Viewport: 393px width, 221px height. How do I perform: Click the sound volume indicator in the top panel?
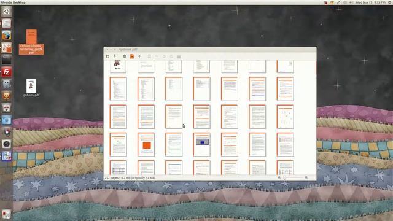(x=351, y=2)
